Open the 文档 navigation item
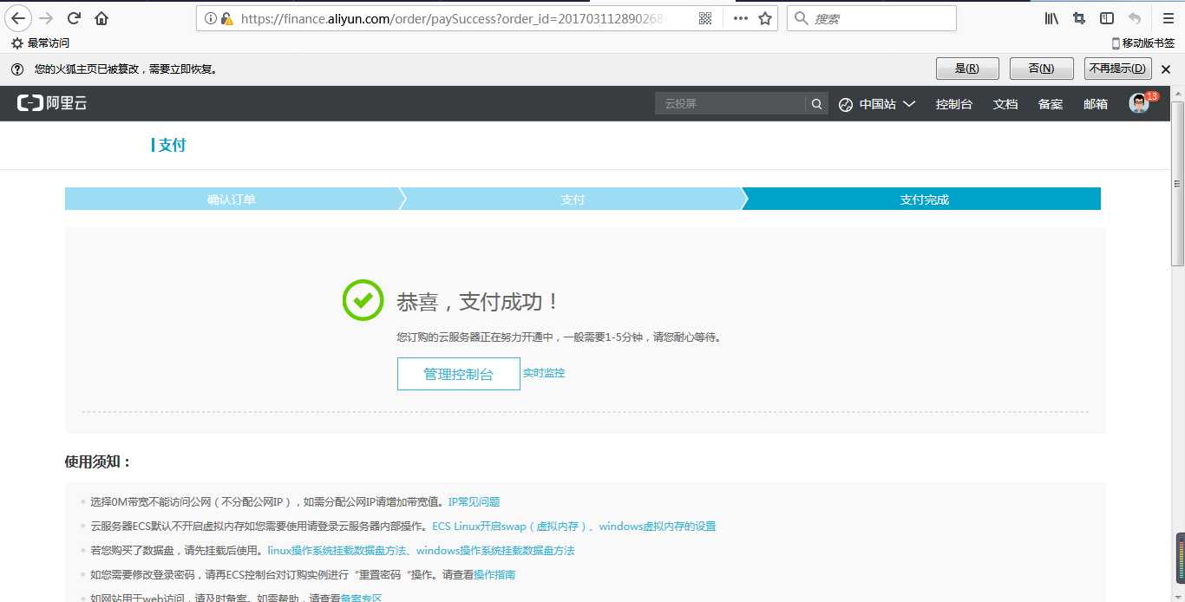Screen dimensions: 1185x602 tap(1005, 103)
